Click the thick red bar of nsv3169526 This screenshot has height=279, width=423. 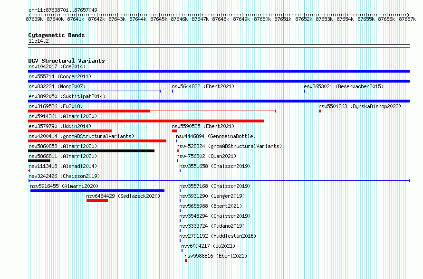[89, 111]
